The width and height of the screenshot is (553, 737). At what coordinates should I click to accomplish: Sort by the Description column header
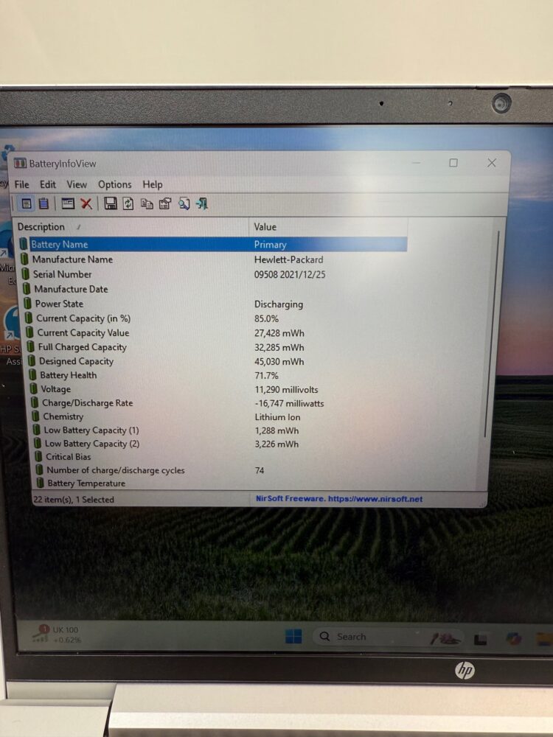click(132, 226)
